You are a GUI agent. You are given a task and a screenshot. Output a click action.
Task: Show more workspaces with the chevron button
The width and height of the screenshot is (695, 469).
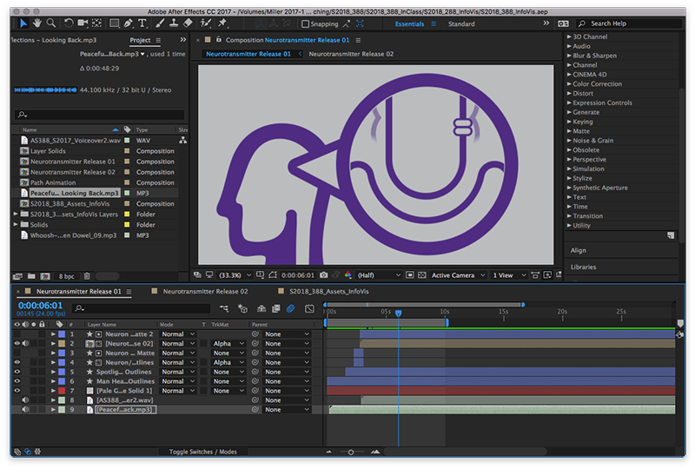click(x=546, y=23)
